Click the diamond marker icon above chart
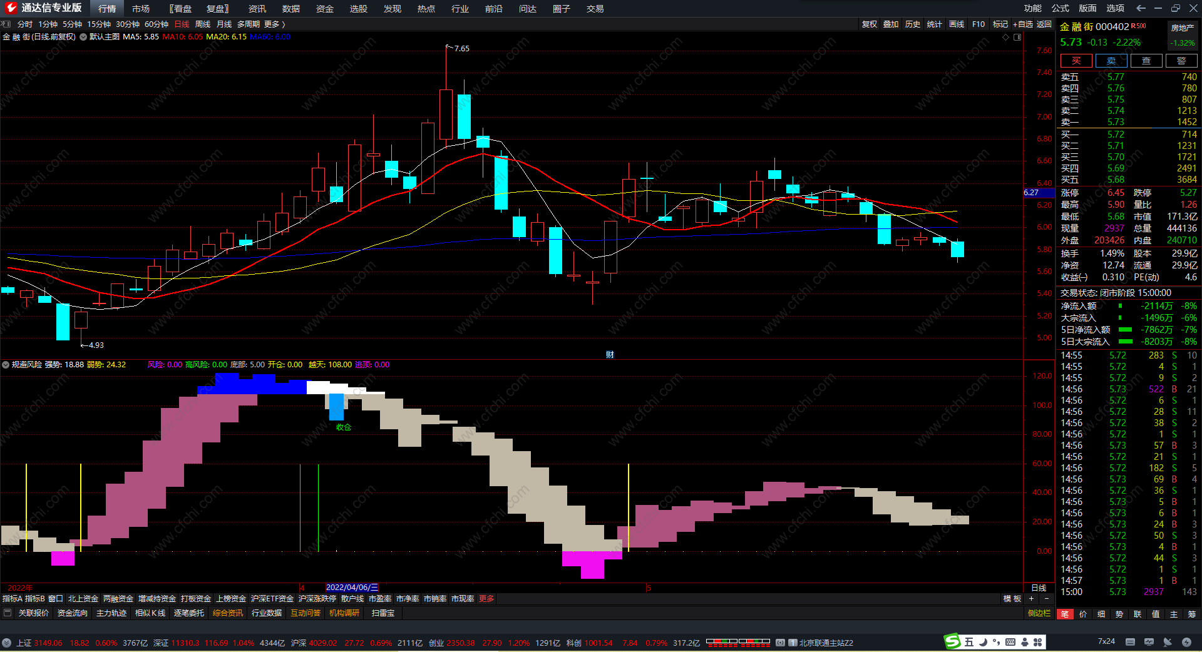1202x652 pixels. point(1006,37)
